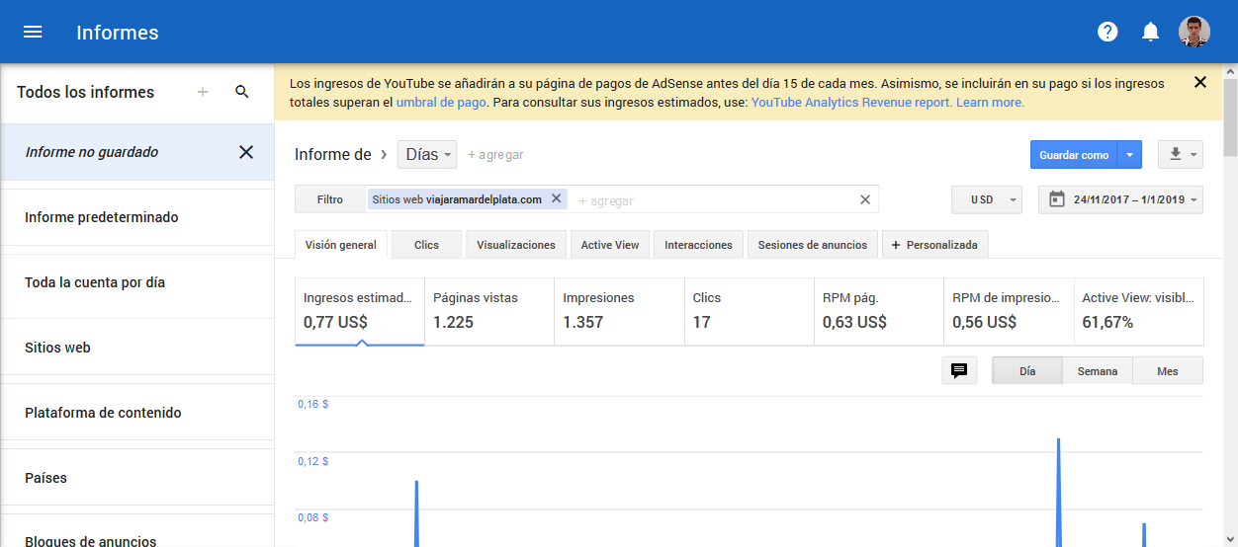1238x547 pixels.
Task: Close the unsaved report 'Informe no guardado'
Action: (246, 152)
